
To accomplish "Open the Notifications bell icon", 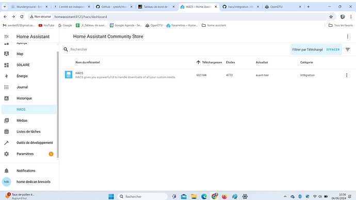I will [6, 171].
